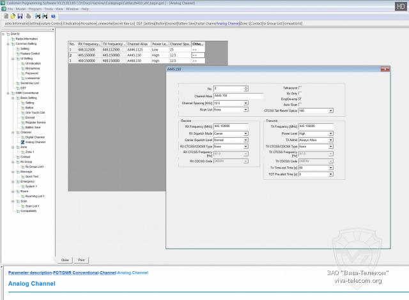Click the Contact node icon in the tree
This screenshot has height=300, width=409.
coord(18,157)
